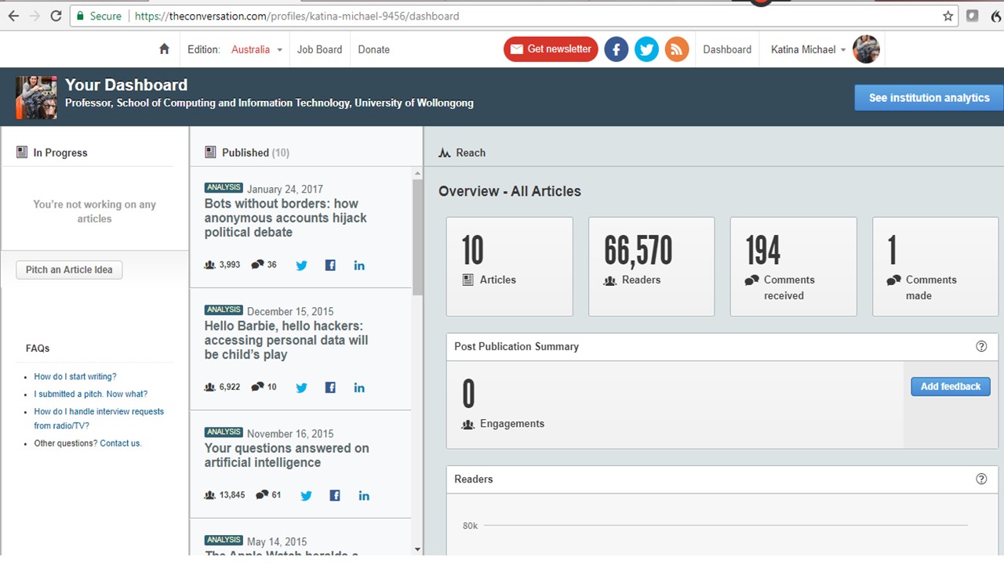Open The Conversation home icon
Image resolution: width=1004 pixels, height=564 pixels.
point(164,49)
